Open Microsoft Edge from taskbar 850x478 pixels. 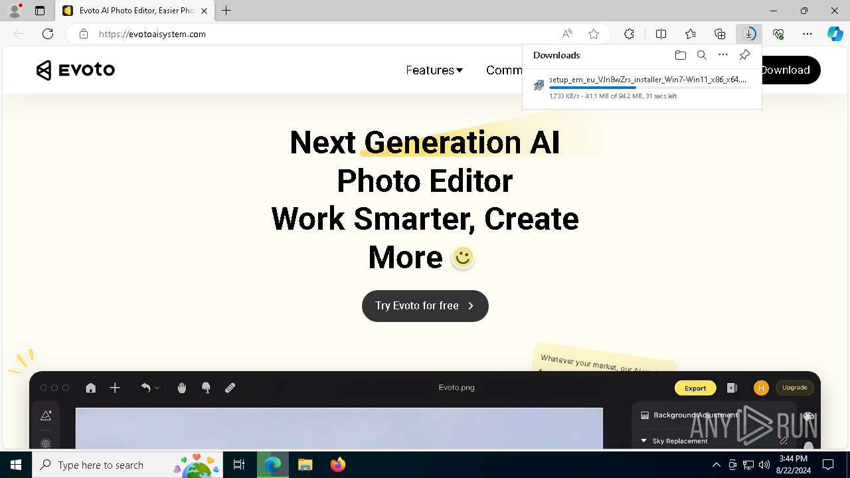pos(273,465)
